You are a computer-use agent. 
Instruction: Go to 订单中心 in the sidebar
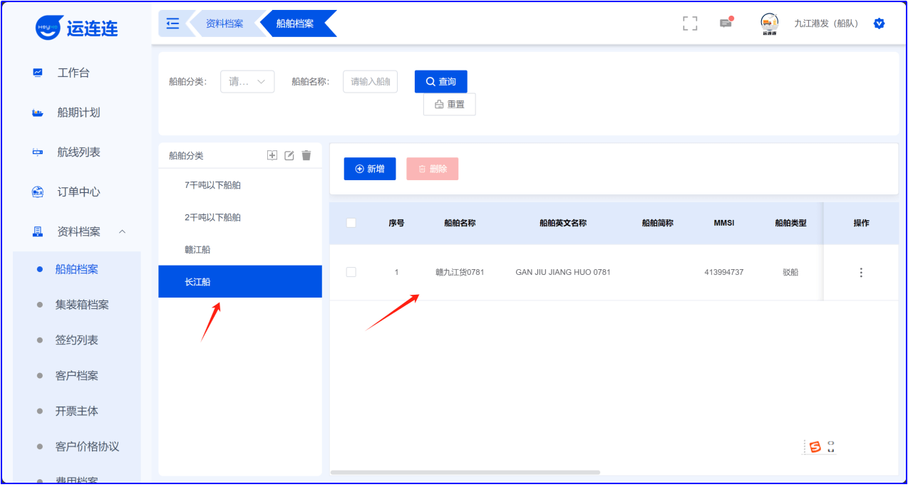(78, 192)
